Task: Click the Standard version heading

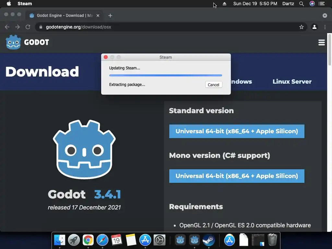Action: 201,111
